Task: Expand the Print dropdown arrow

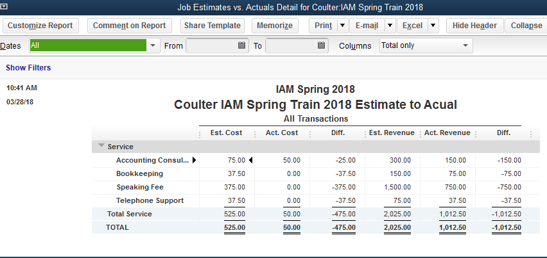Action: 342,26
